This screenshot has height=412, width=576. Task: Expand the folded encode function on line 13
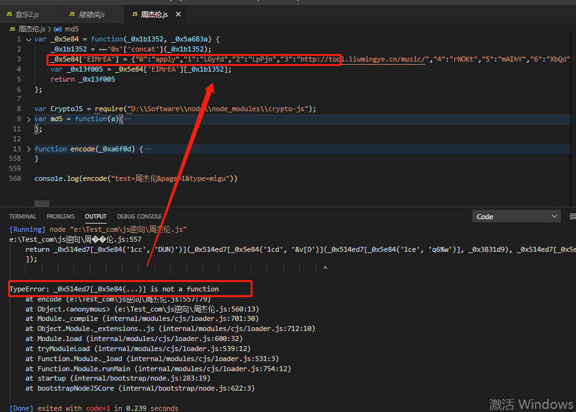tap(29, 149)
